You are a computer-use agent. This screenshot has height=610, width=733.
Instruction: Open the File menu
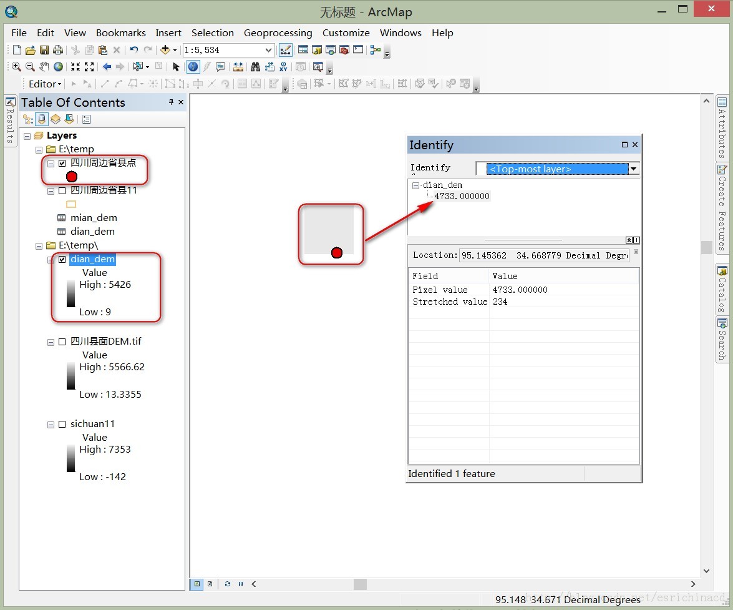pos(19,32)
